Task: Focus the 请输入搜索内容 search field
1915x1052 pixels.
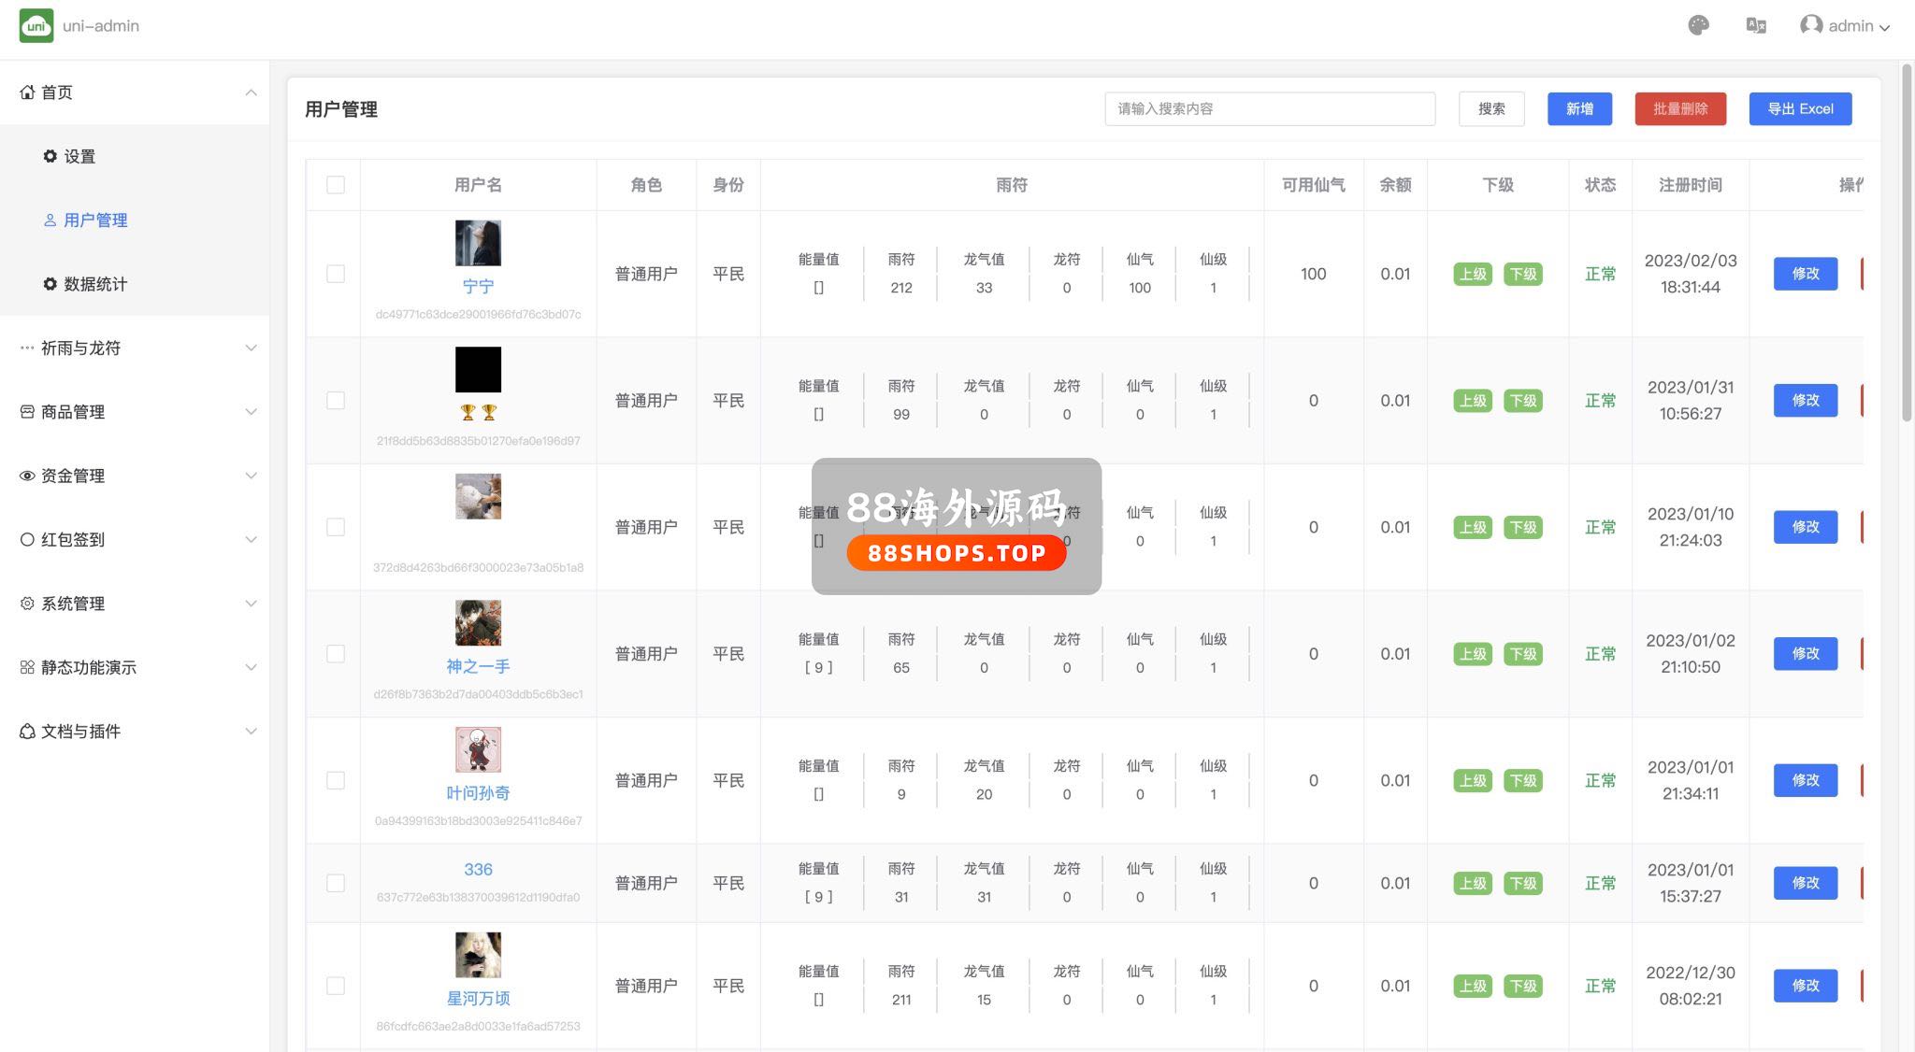Action: pos(1269,108)
